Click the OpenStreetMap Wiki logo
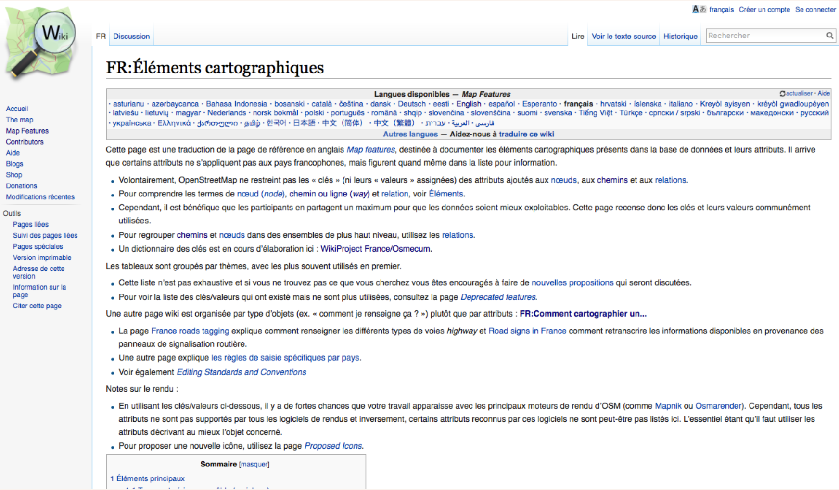 point(41,43)
